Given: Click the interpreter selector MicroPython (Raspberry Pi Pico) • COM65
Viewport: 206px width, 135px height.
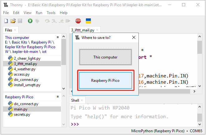Looking at the screenshot, I should (167, 131).
